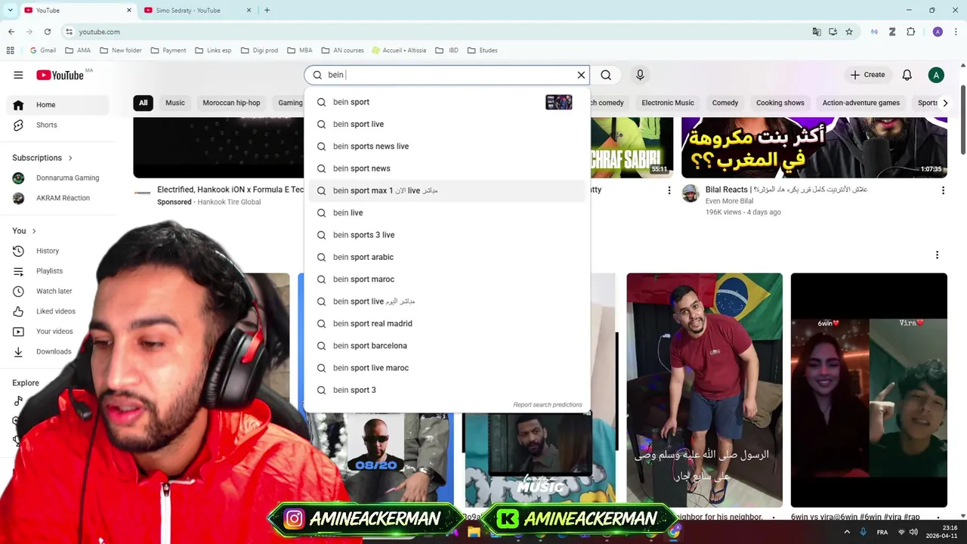The height and width of the screenshot is (544, 967).
Task: Open Playlists in the sidebar
Action: point(57,270)
